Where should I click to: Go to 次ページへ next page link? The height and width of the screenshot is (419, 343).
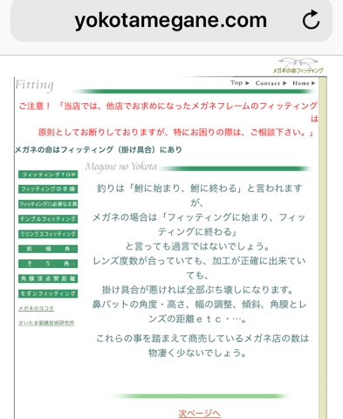click(x=199, y=413)
